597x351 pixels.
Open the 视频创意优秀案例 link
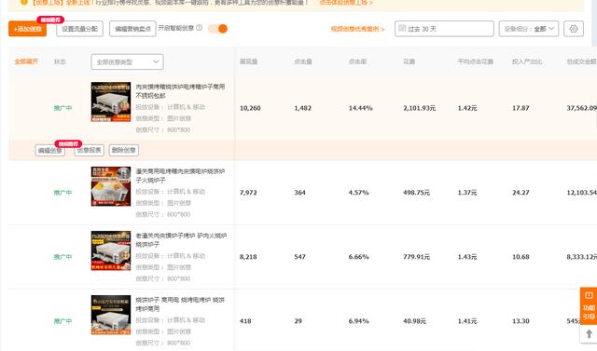357,29
